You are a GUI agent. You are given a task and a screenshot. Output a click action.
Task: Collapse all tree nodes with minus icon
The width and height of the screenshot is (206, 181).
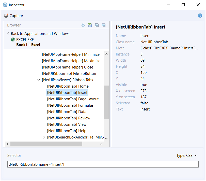tap(104, 25)
